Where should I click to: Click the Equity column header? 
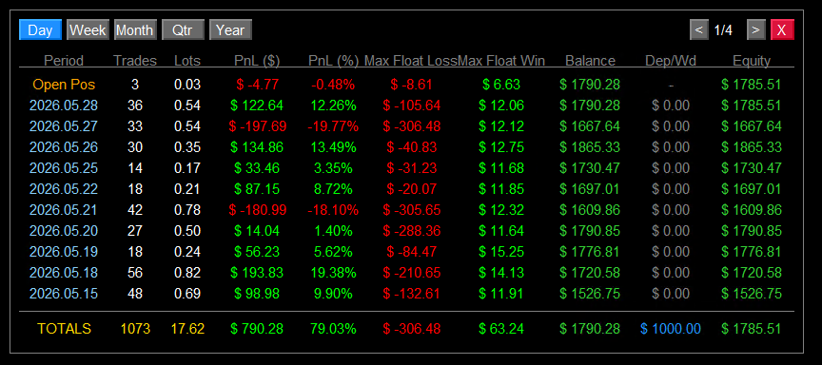(752, 61)
